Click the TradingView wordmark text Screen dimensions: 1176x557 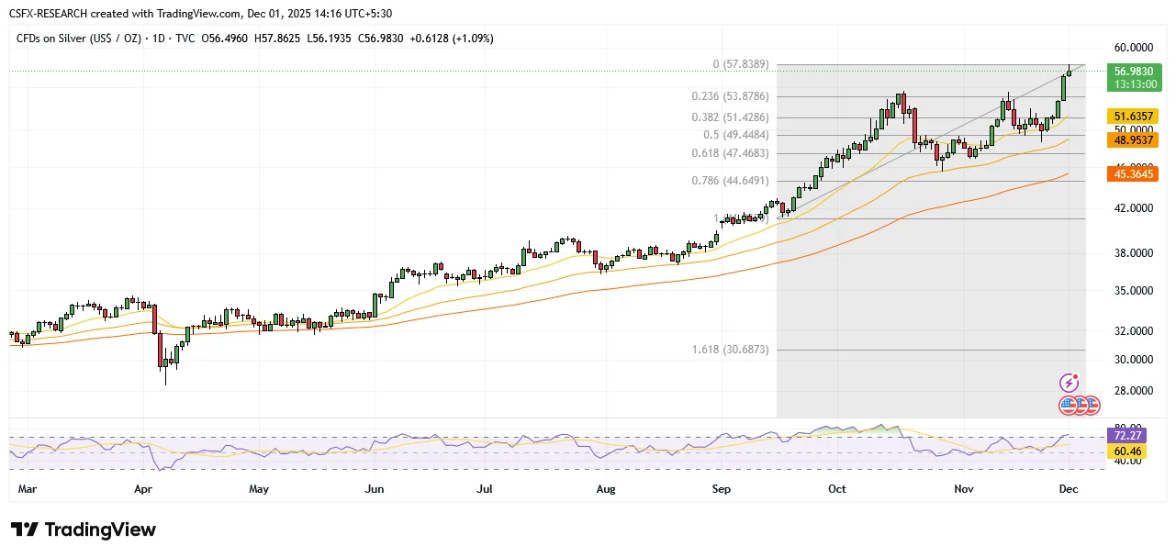pyautogui.click(x=100, y=530)
